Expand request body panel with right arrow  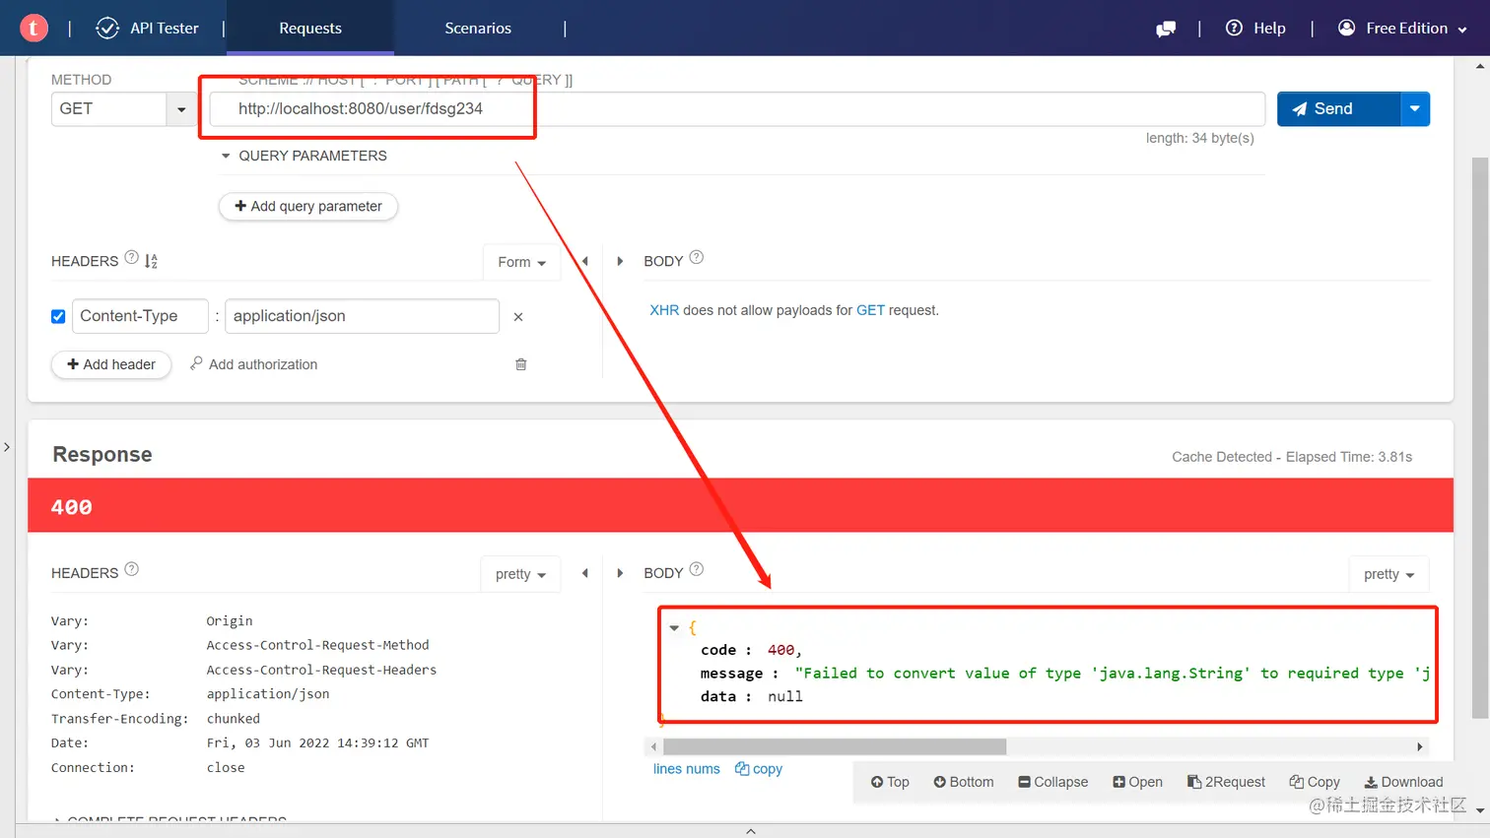[620, 261]
